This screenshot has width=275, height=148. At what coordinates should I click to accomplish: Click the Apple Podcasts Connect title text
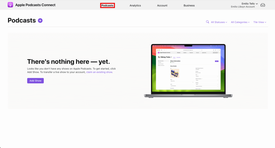pos(35,5)
